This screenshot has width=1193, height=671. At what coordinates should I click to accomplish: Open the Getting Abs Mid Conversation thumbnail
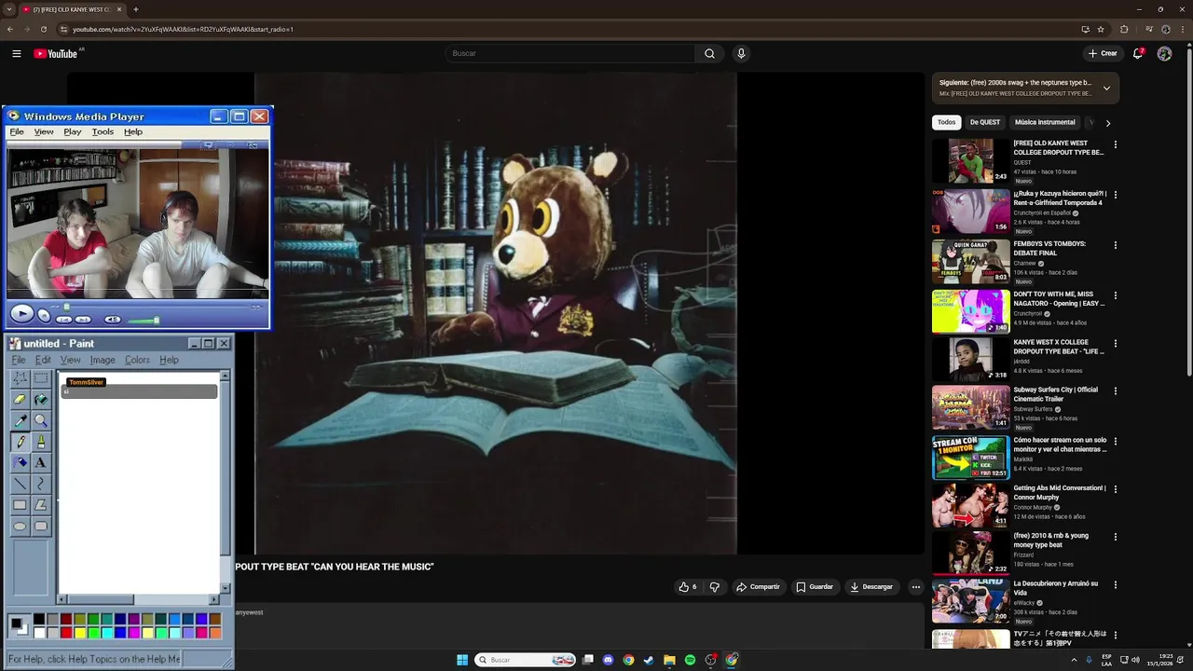[x=970, y=504]
